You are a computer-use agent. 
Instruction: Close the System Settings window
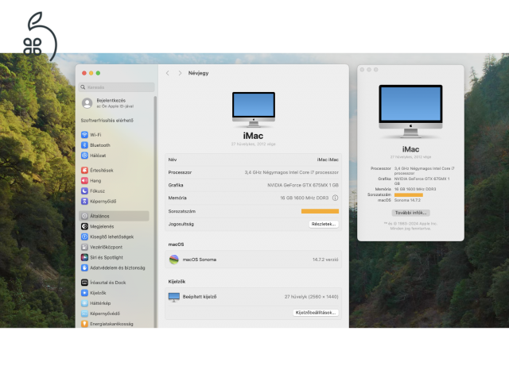(x=84, y=73)
